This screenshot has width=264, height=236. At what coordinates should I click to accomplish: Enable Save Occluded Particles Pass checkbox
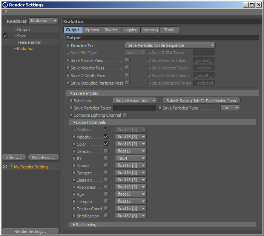click(127, 83)
